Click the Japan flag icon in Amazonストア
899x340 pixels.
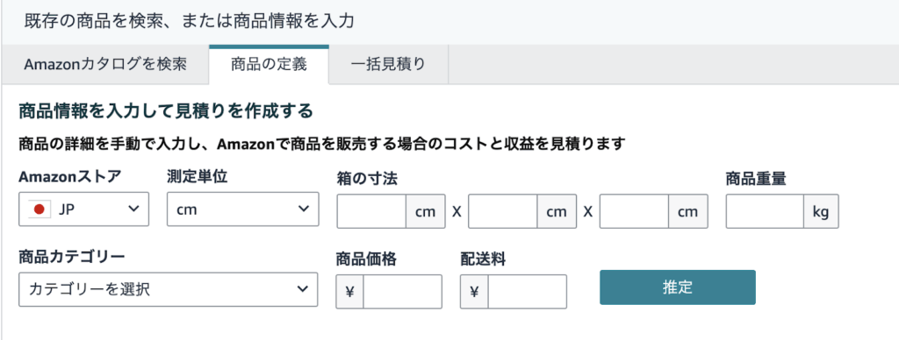[x=39, y=209]
